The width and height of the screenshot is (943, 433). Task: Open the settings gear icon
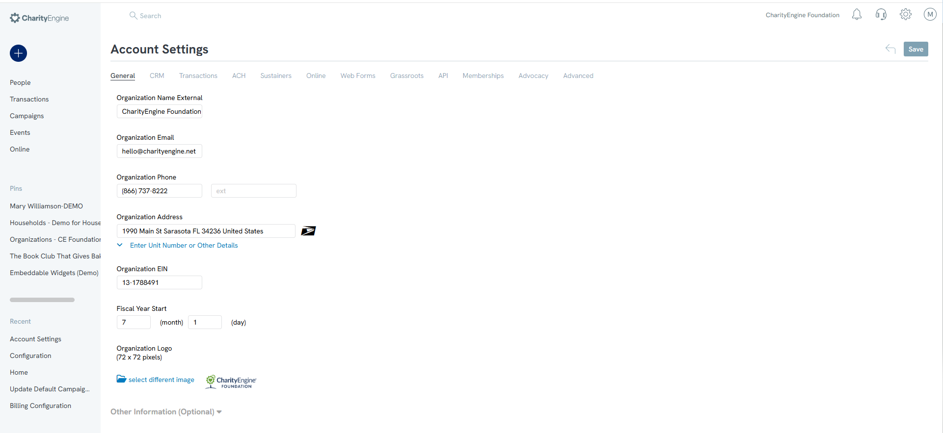click(x=906, y=15)
